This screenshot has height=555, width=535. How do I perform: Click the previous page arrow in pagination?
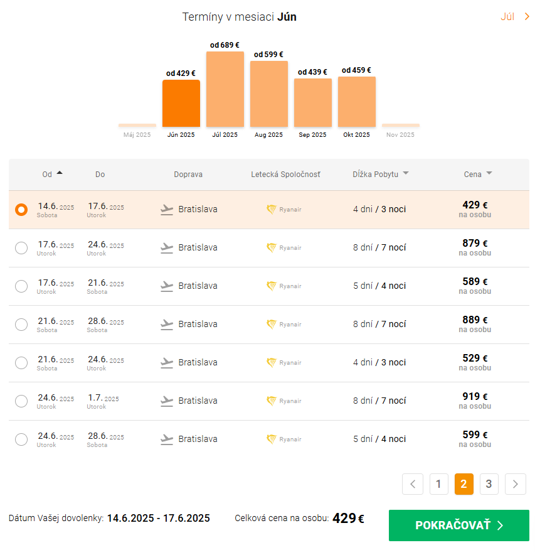(413, 484)
